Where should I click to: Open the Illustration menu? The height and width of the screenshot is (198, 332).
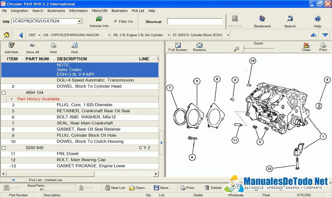tap(120, 11)
